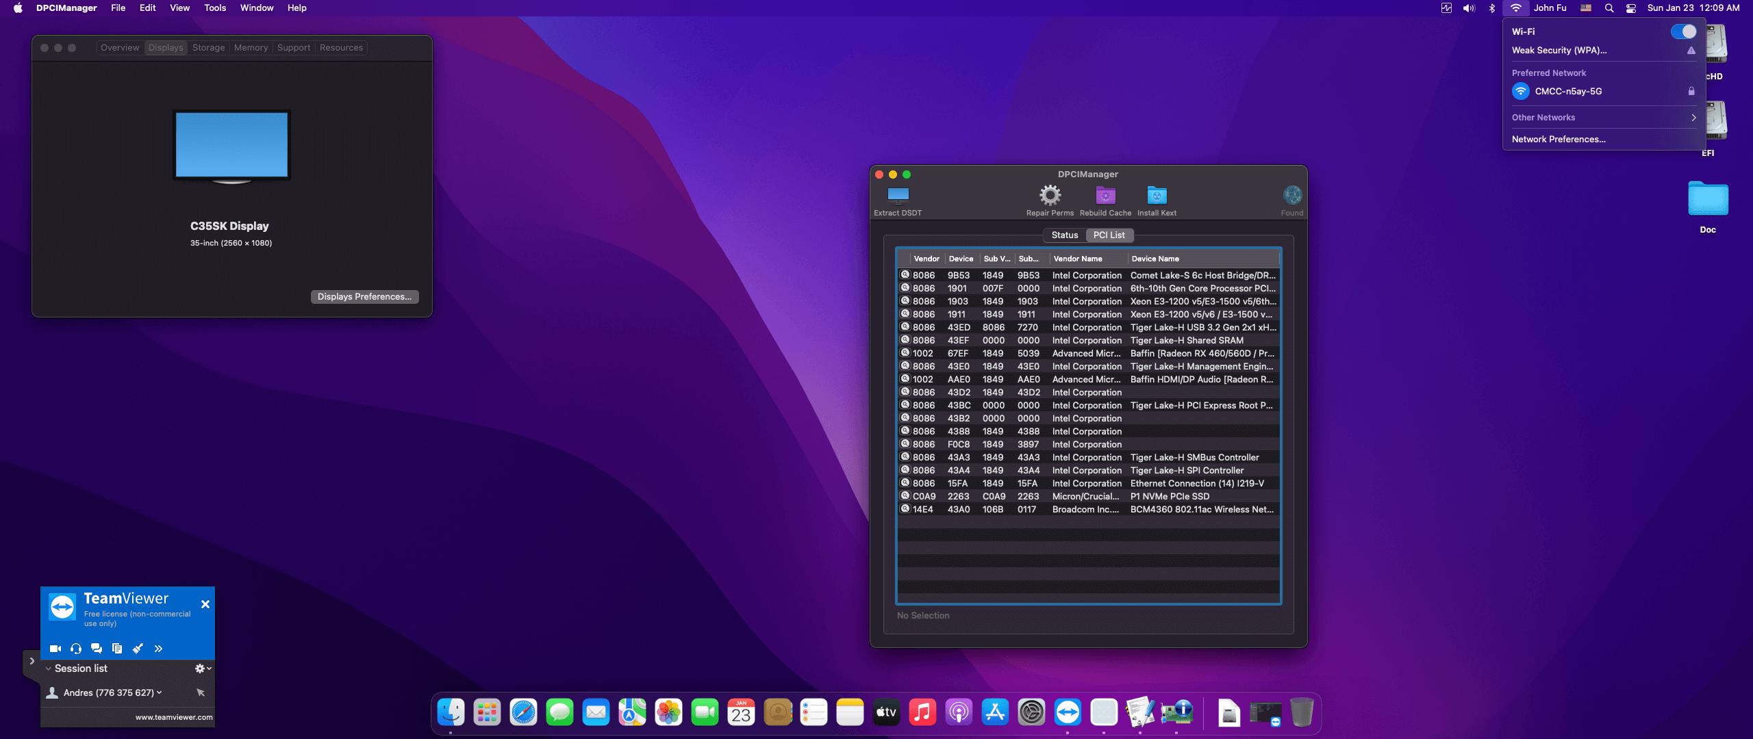Open the www.teamviewer.com link
Image resolution: width=1753 pixels, height=739 pixels.
(174, 717)
